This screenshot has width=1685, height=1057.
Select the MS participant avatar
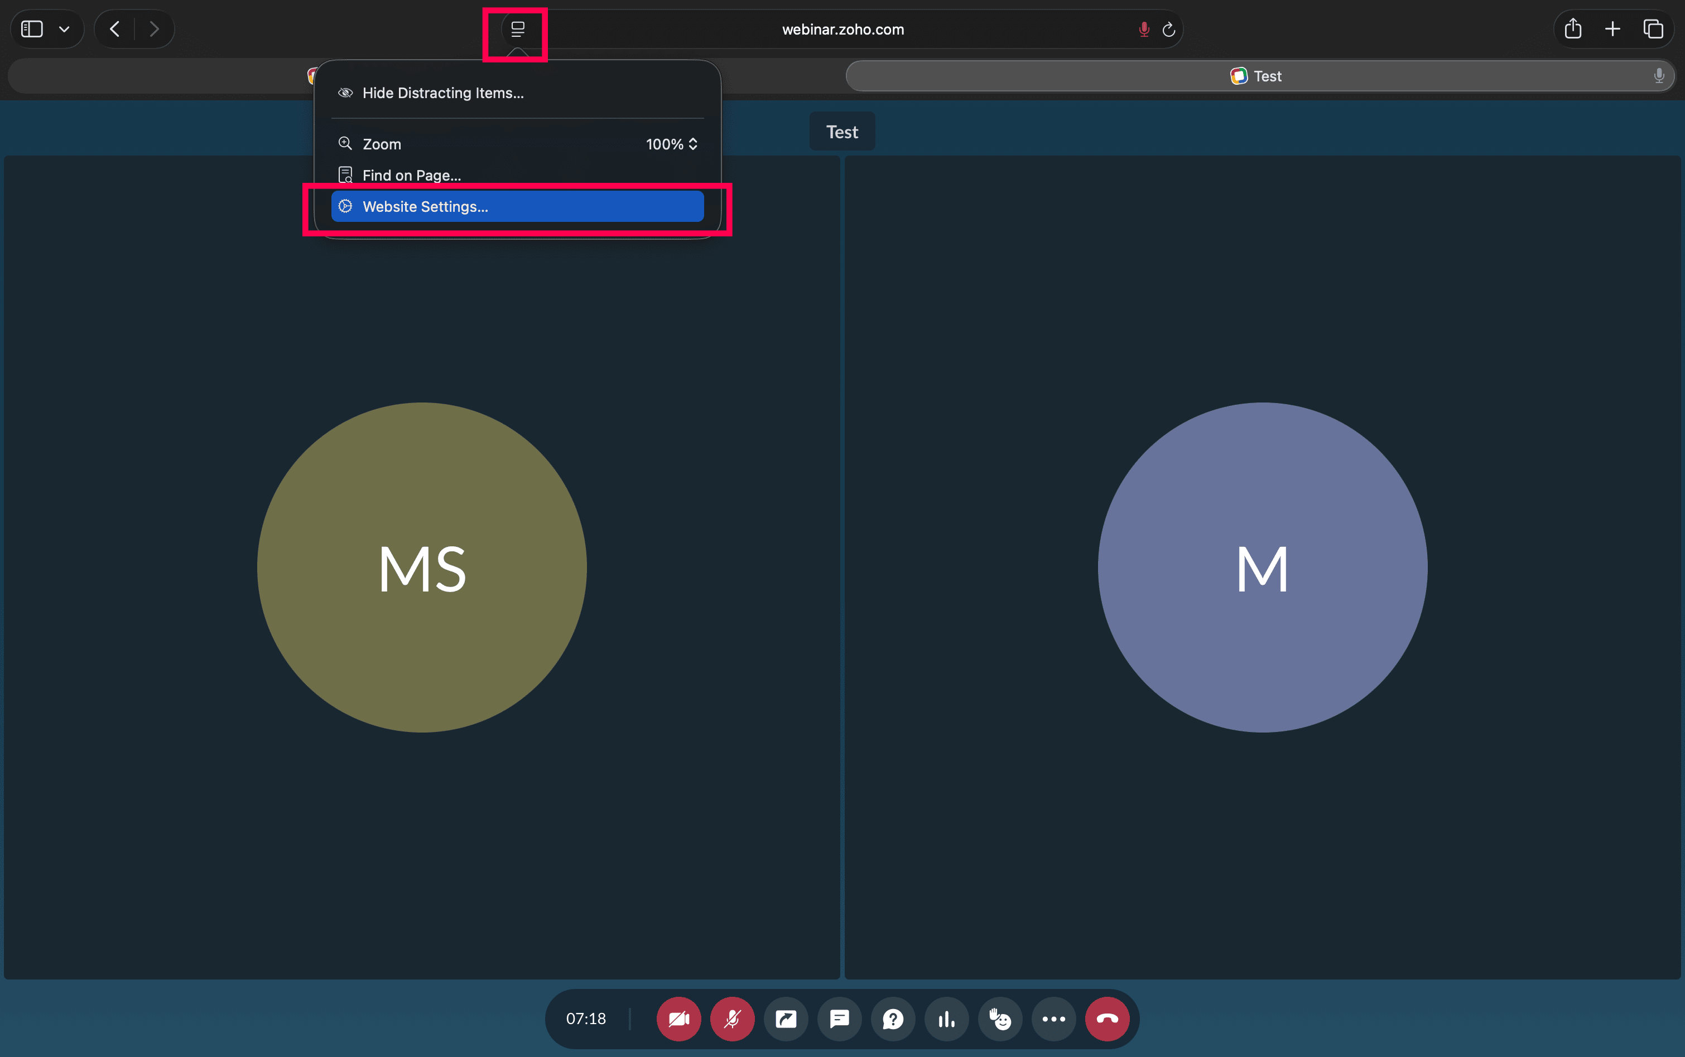coord(422,567)
